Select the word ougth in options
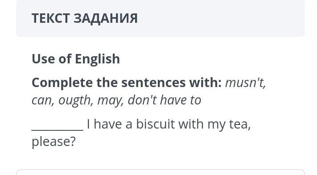 [76, 100]
